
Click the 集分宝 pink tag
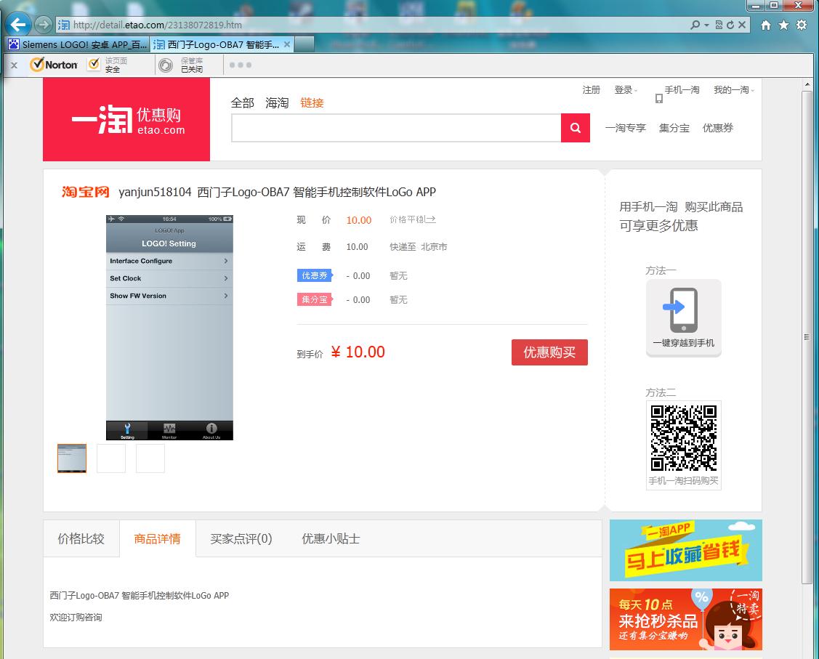coord(315,299)
